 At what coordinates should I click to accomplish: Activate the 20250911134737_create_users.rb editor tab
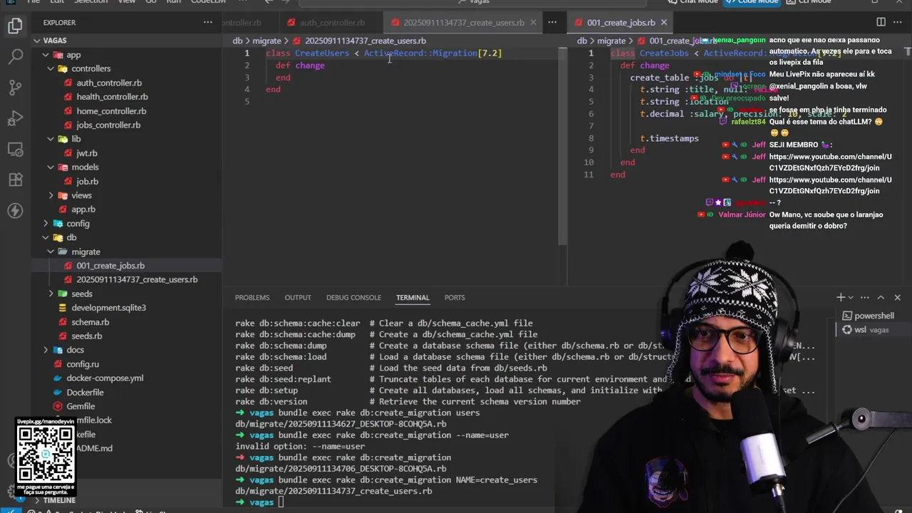tap(464, 22)
